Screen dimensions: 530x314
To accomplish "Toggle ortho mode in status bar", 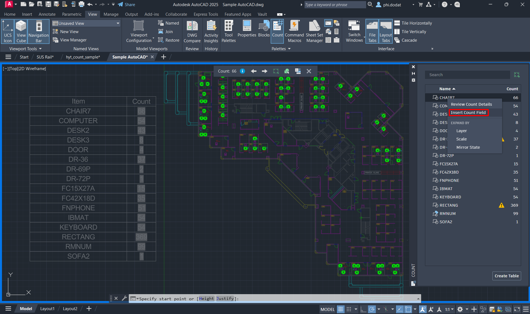I will tap(363, 309).
